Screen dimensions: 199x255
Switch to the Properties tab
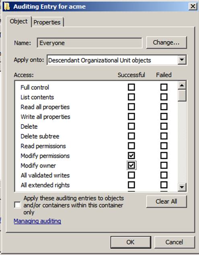47,22
